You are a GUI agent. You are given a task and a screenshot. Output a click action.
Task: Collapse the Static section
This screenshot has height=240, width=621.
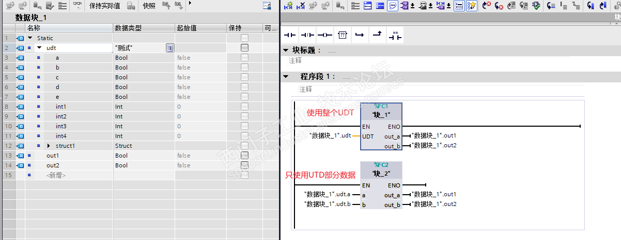click(x=30, y=38)
